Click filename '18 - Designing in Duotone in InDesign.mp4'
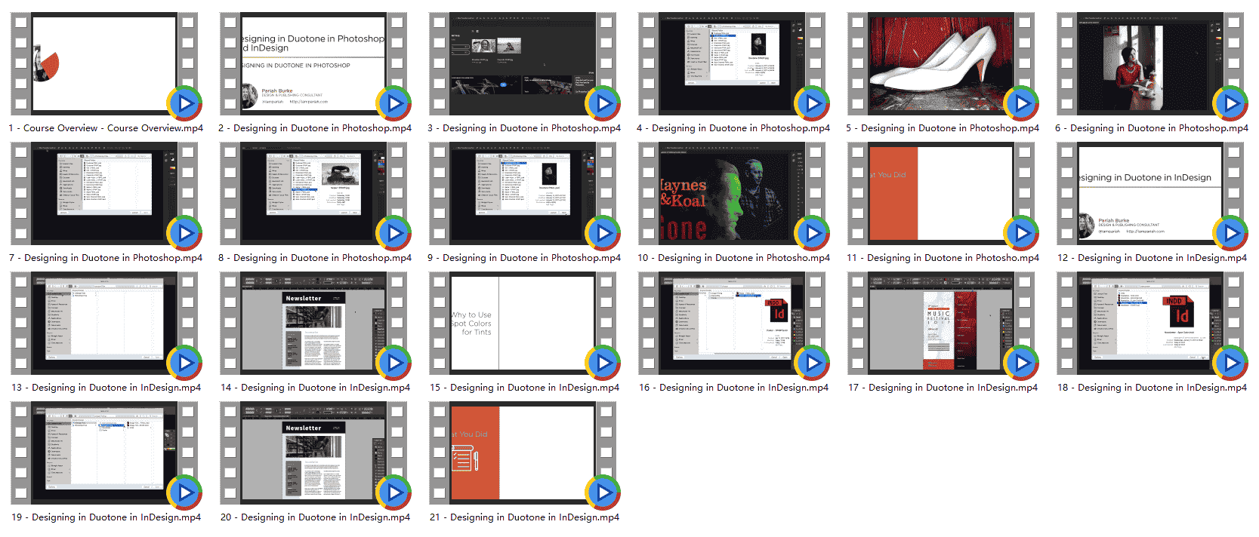 [x=1152, y=388]
